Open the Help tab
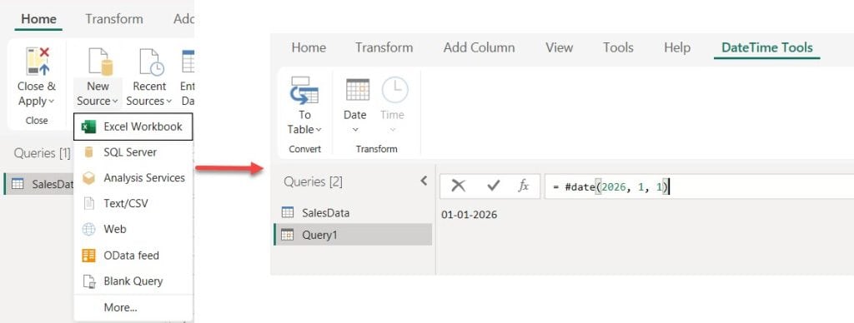The image size is (854, 323). point(677,47)
